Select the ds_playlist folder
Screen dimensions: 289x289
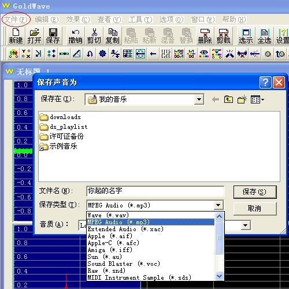64,127
